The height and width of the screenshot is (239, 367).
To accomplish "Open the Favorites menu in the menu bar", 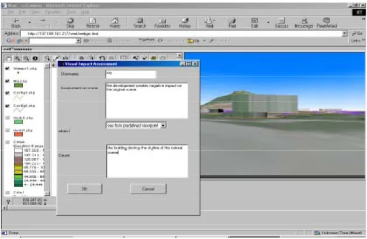I will click(x=53, y=12).
